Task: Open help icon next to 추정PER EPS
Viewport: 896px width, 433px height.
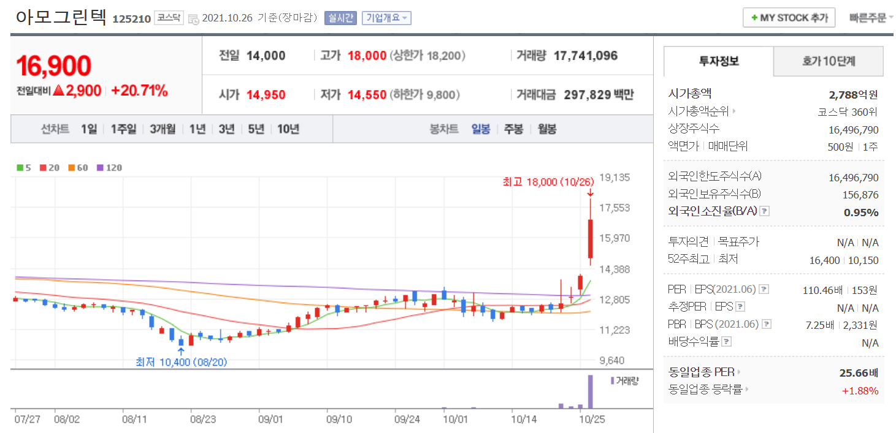Action: tap(740, 307)
